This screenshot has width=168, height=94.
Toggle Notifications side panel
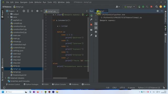tap(166, 16)
